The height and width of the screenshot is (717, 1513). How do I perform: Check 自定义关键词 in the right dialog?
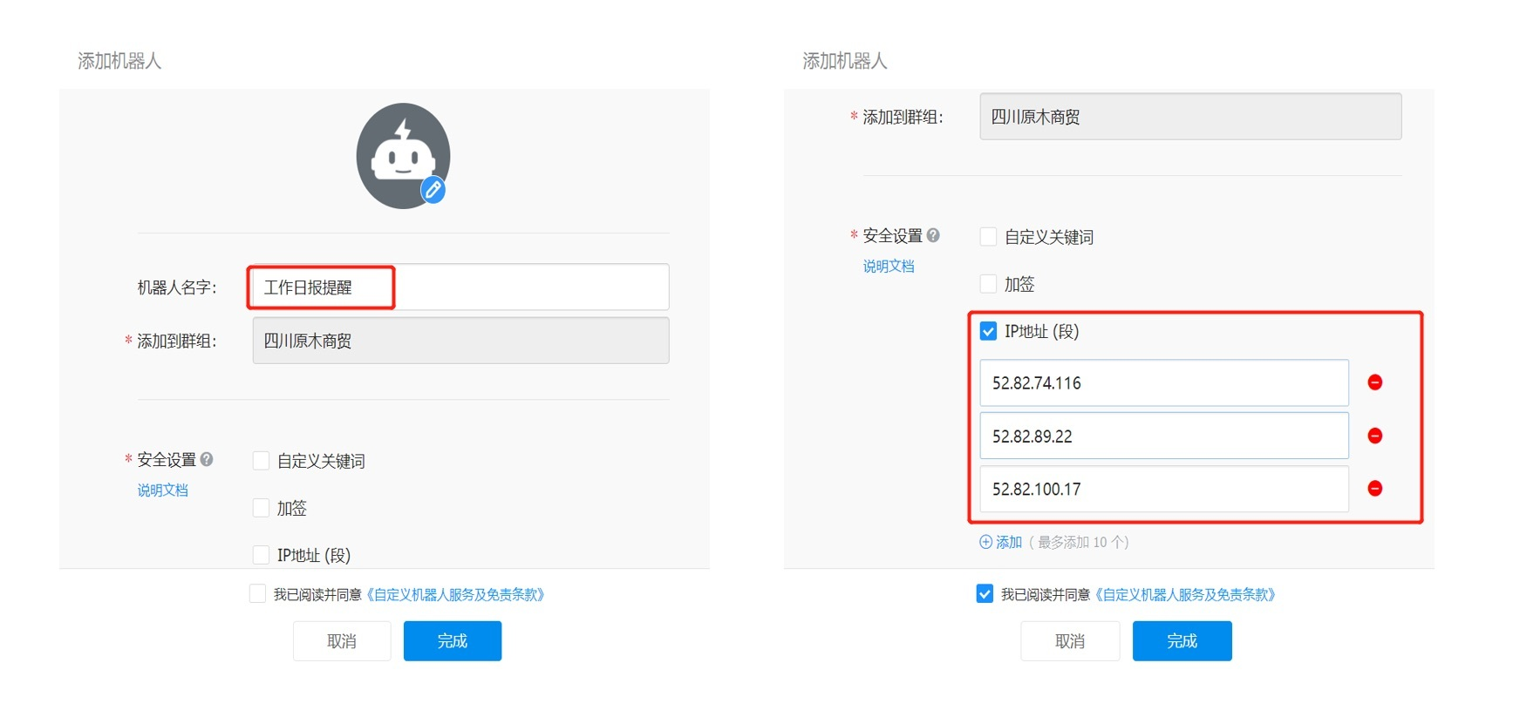[988, 237]
